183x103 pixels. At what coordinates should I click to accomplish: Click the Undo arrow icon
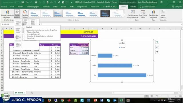27,2
